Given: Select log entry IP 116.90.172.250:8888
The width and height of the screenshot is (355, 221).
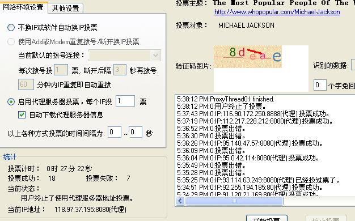Looking at the screenshot, I should pyautogui.click(x=253, y=114).
